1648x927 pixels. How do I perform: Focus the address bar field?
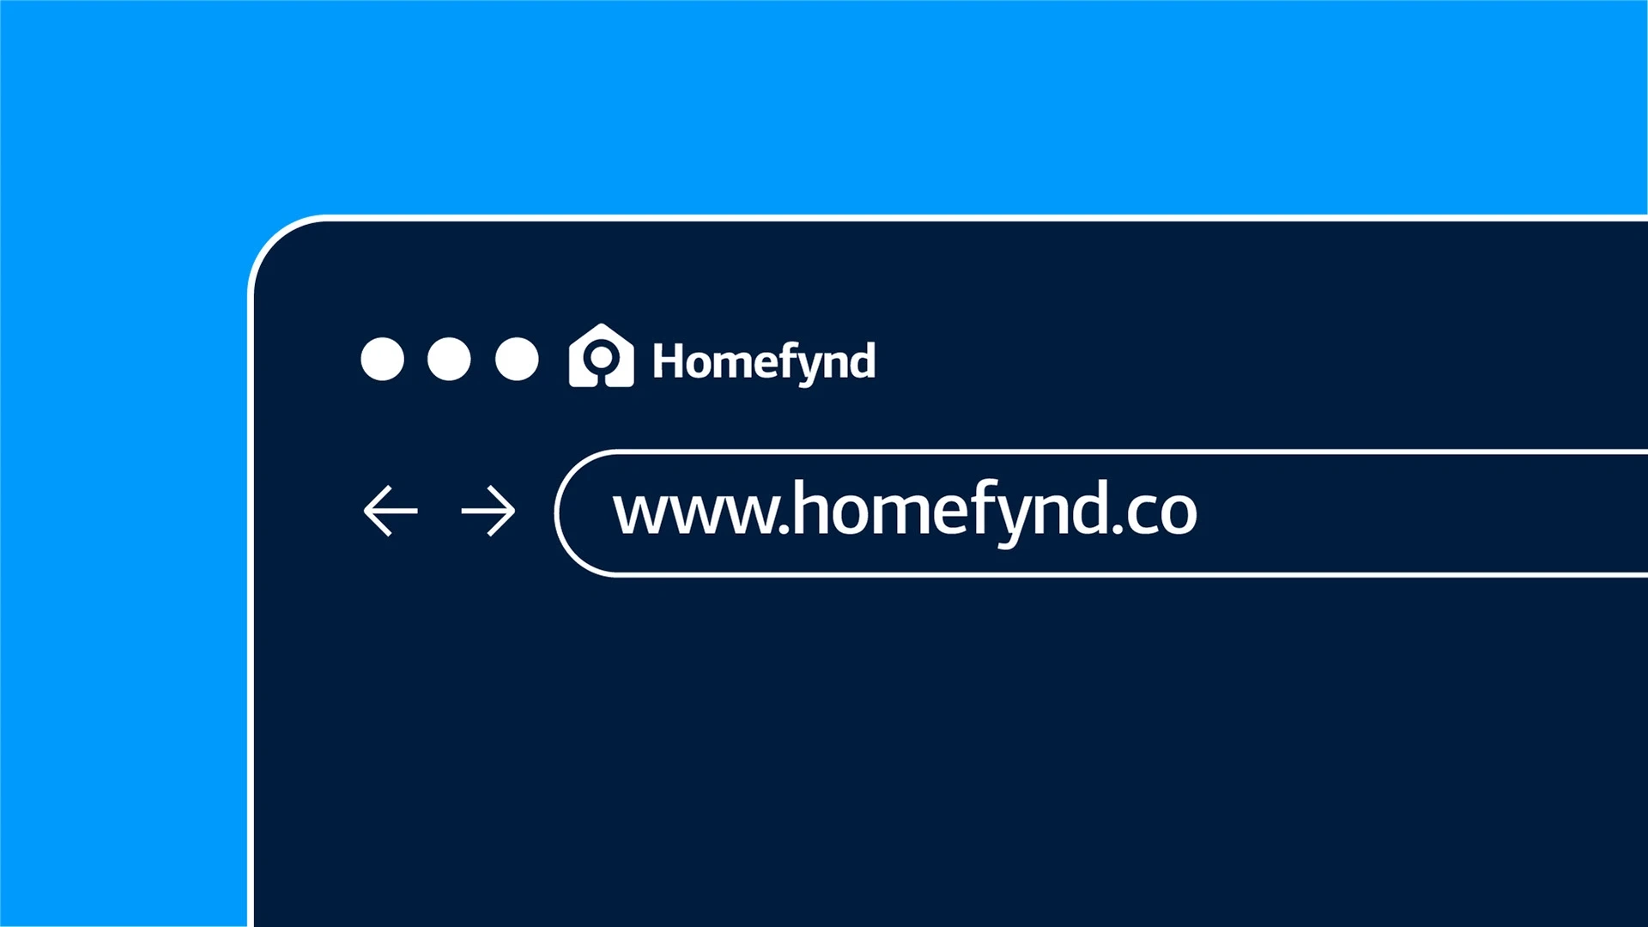(x=1101, y=512)
